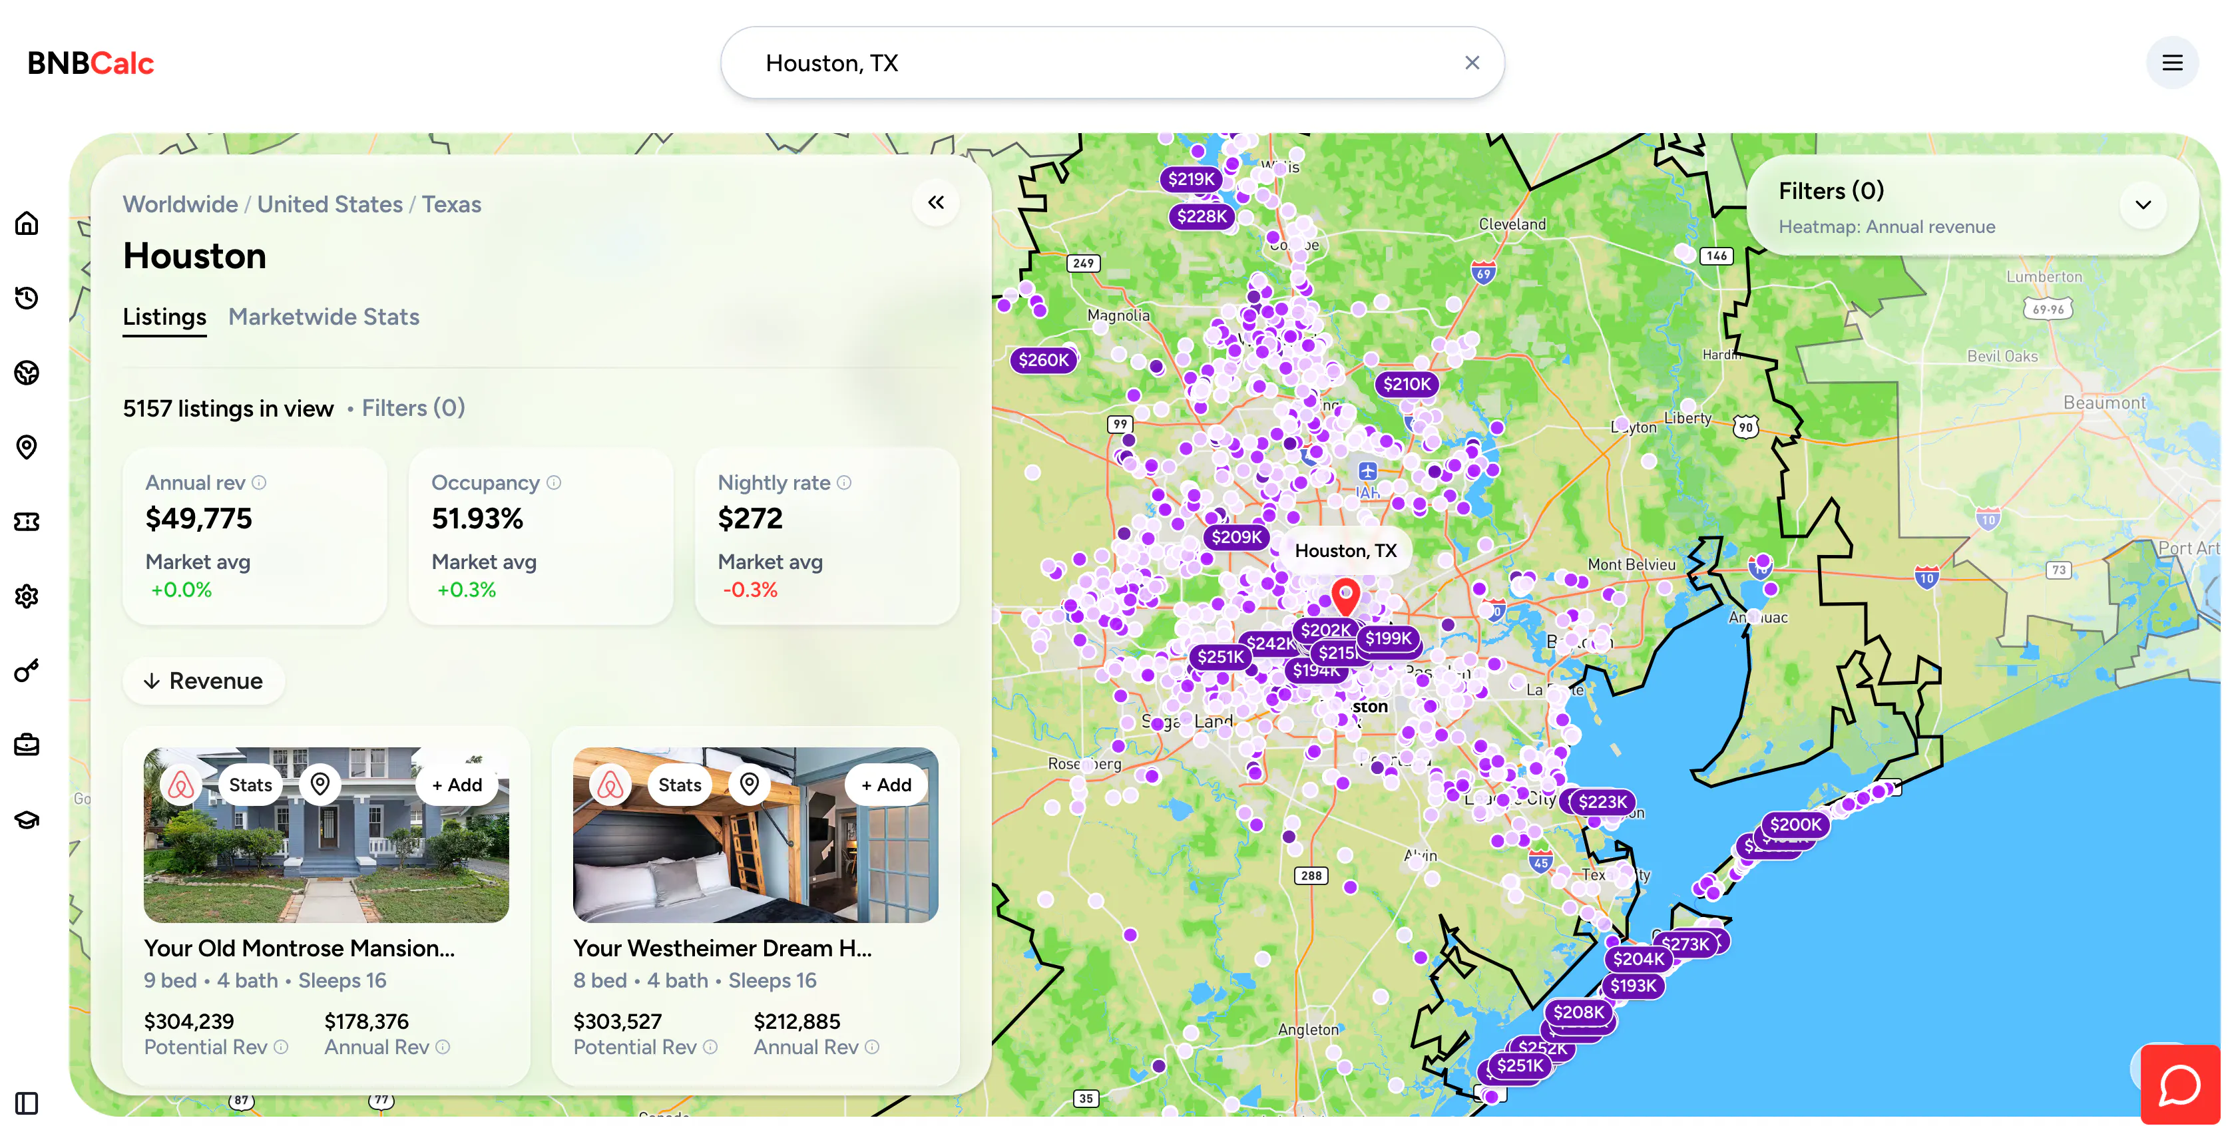Select the $260K map marker
This screenshot has width=2230, height=1126.
click(1043, 360)
